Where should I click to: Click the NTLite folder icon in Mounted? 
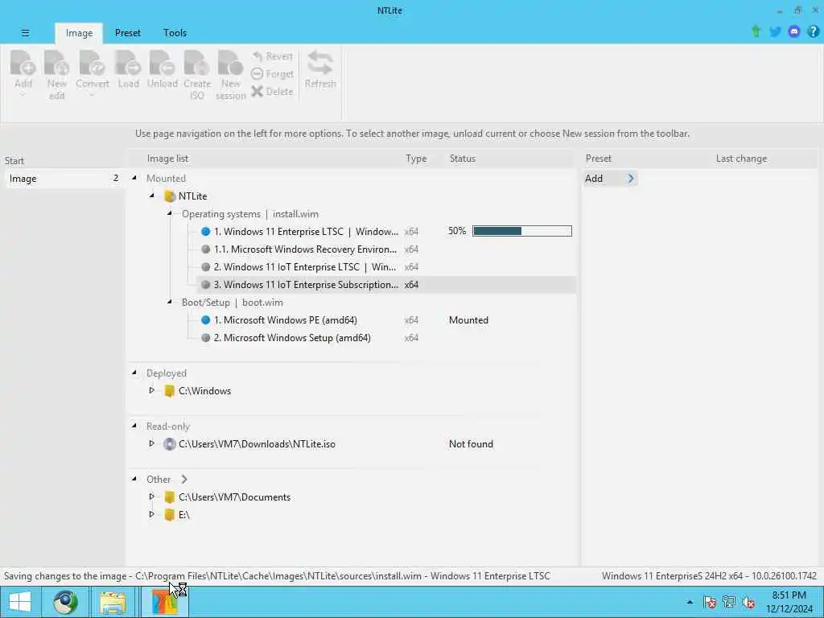pyautogui.click(x=169, y=196)
